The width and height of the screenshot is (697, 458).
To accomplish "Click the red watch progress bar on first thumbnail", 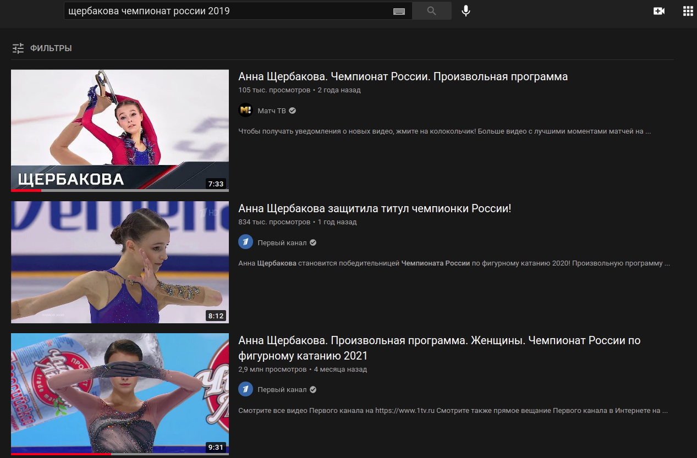I will [26, 191].
